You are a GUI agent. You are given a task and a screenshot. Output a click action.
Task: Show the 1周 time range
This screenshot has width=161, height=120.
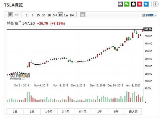32,112
